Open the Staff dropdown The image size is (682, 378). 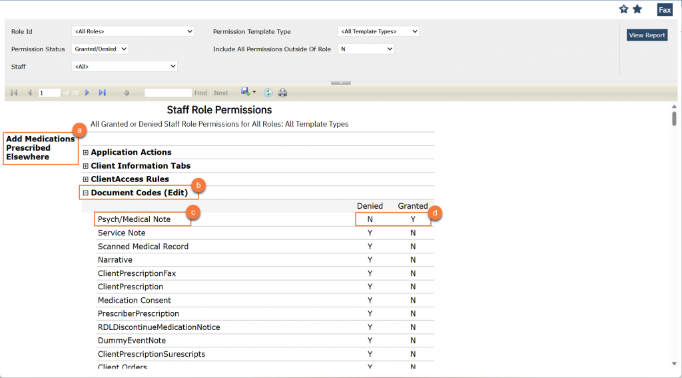pos(125,66)
